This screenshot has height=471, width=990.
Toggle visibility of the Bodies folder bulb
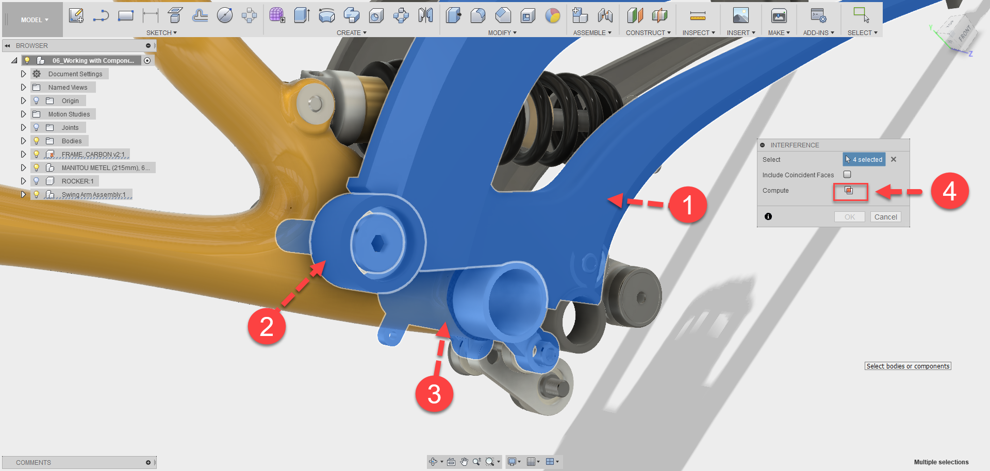pyautogui.click(x=36, y=140)
